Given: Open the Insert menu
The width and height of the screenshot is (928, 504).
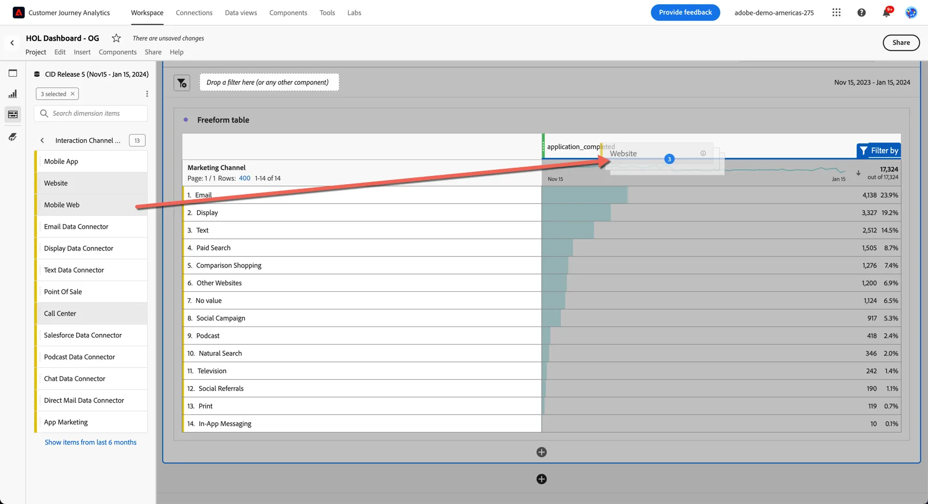Looking at the screenshot, I should point(82,52).
